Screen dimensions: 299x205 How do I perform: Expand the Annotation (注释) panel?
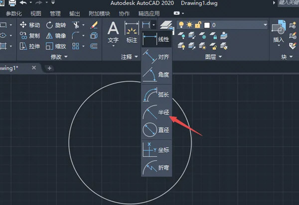(130, 57)
